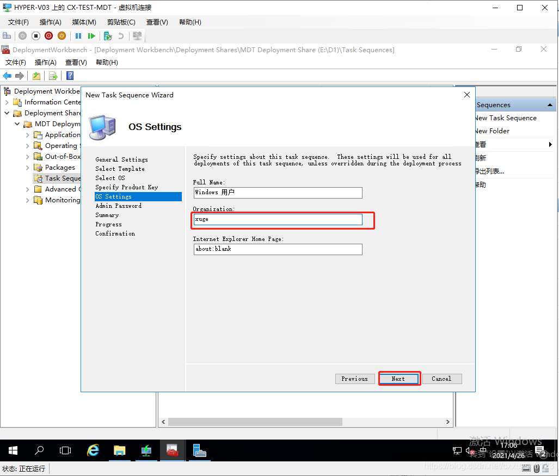Click the horizontal scrollbar left arrow
The image size is (559, 476).
(163, 422)
